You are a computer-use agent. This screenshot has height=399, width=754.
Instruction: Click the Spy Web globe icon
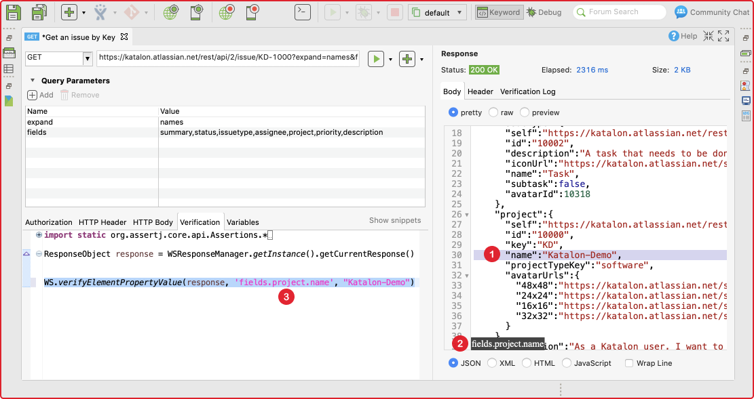(171, 12)
